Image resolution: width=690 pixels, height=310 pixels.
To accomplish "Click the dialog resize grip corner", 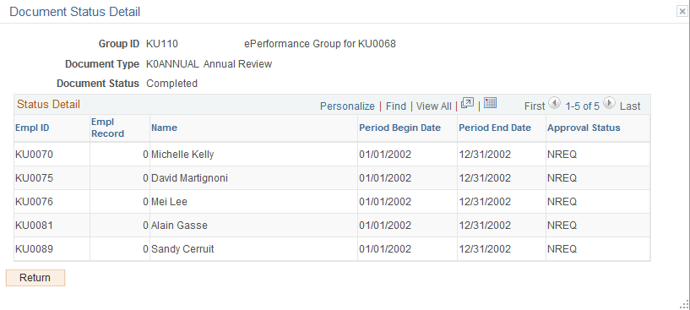I will tap(684, 304).
